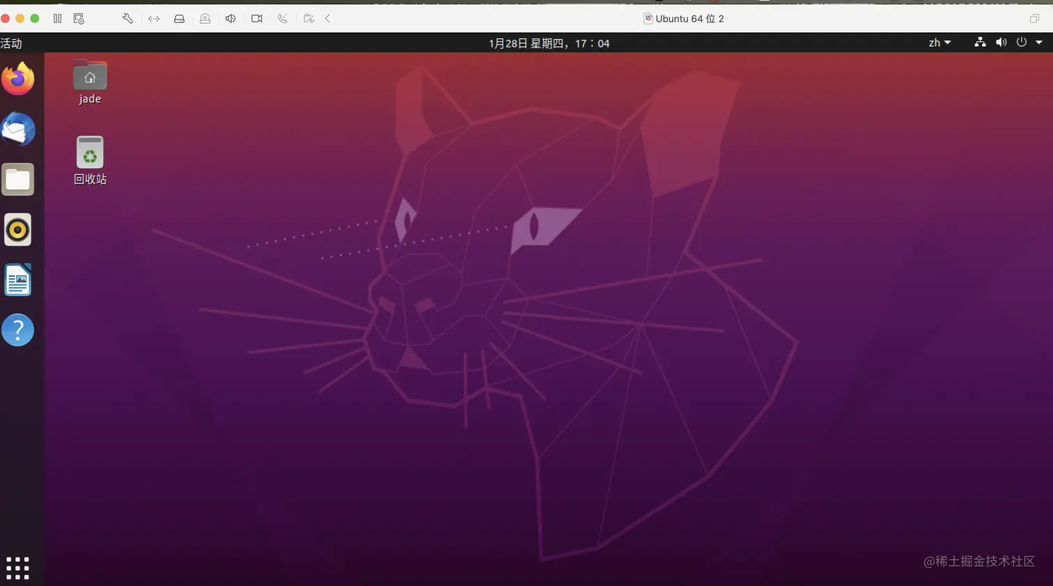Open the 活动 activities overview
The width and height of the screenshot is (1053, 586).
pyautogui.click(x=11, y=43)
